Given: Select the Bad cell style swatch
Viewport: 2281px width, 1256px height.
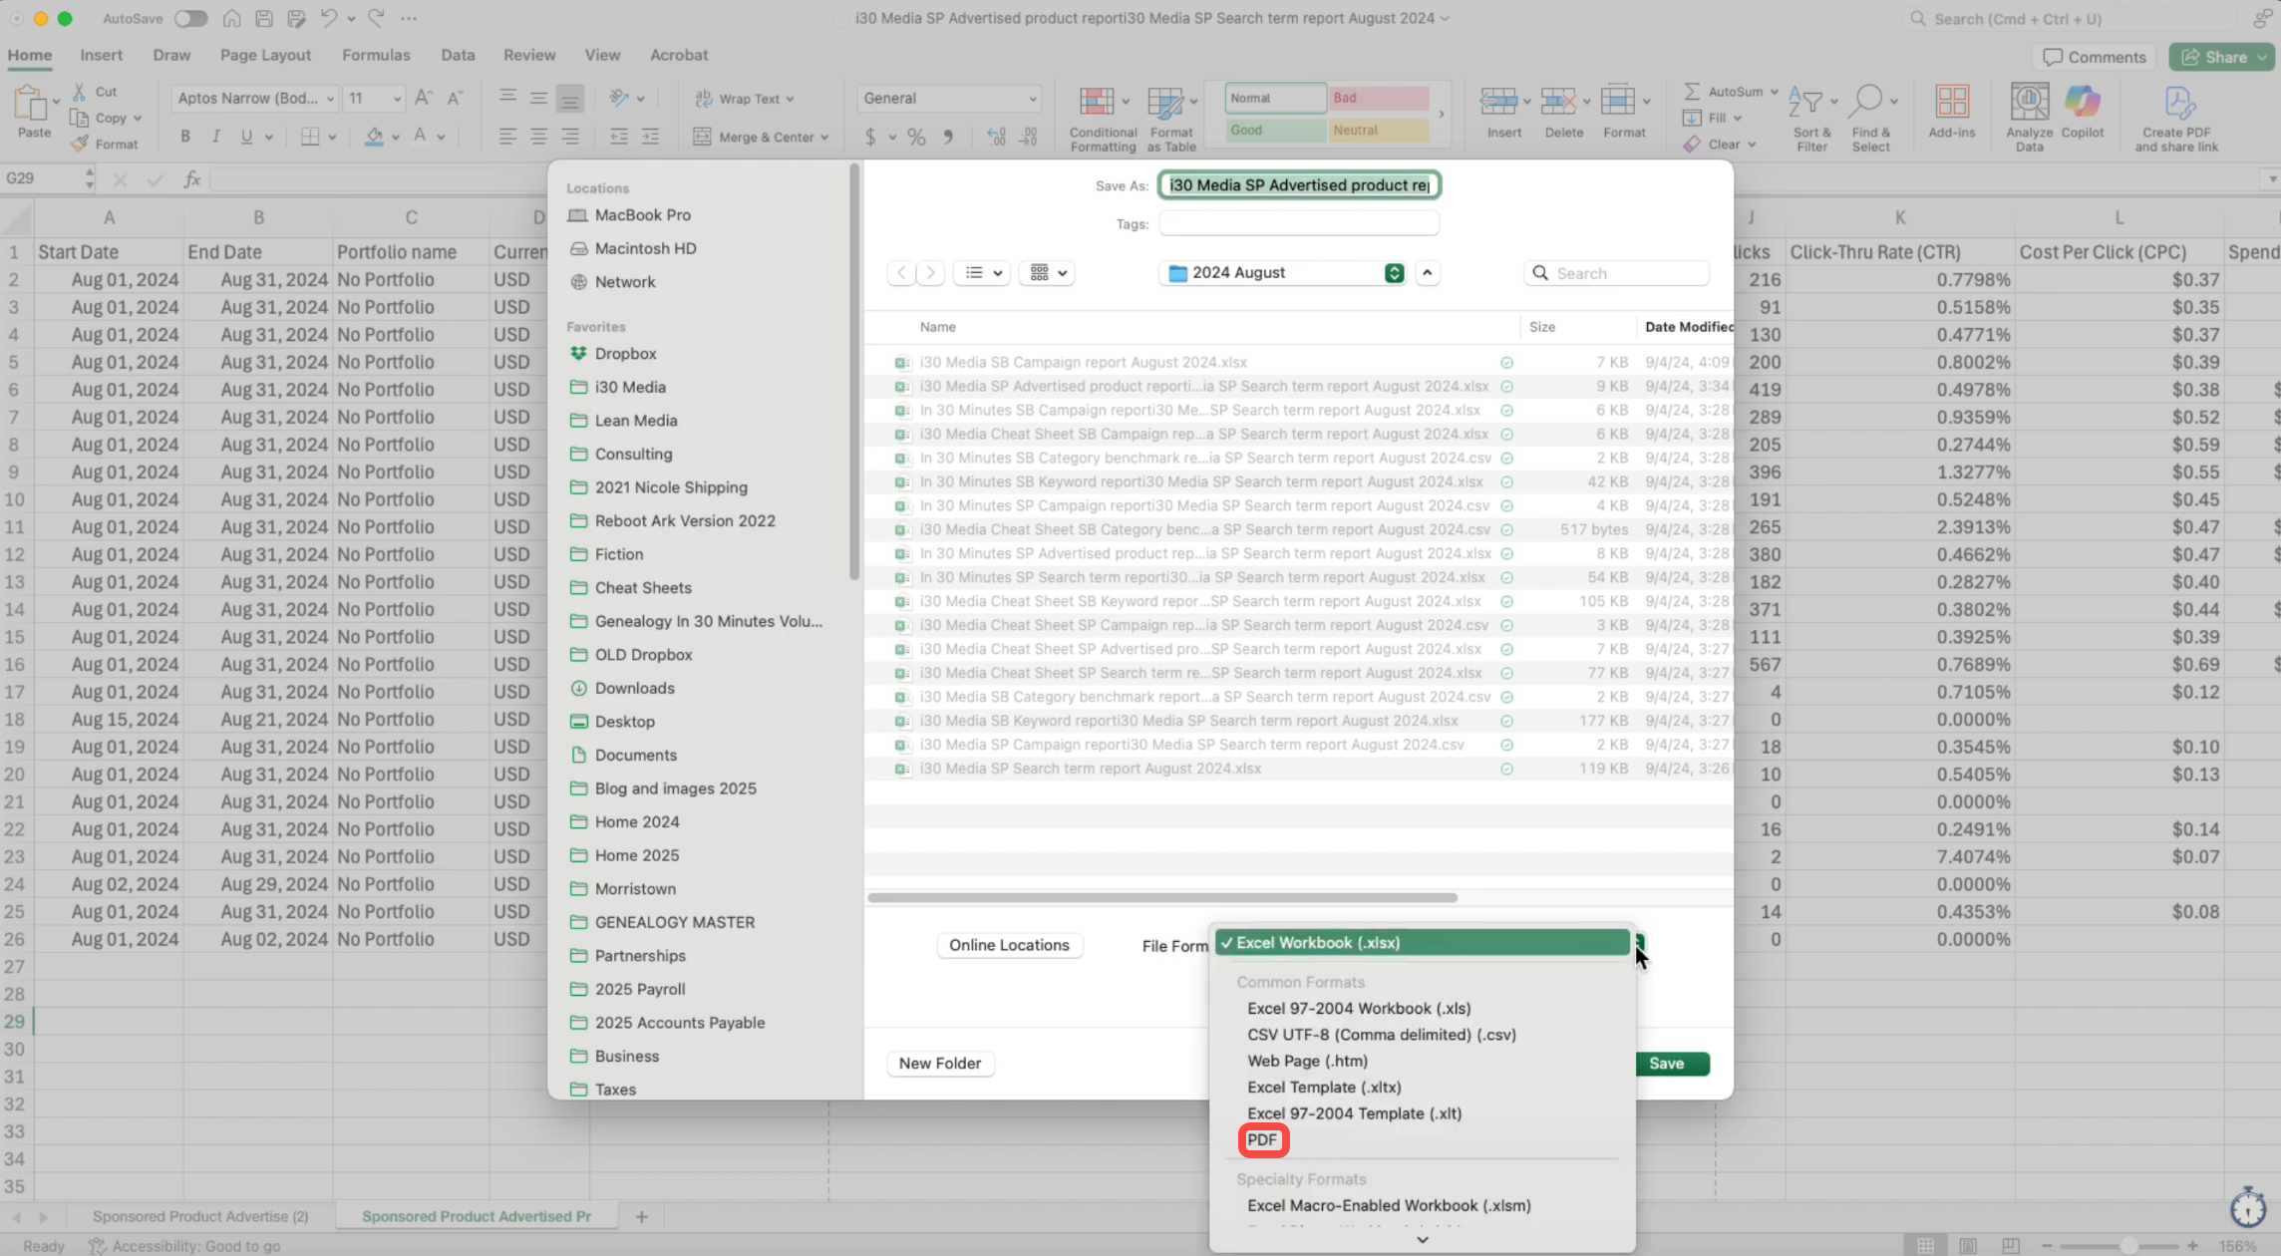Looking at the screenshot, I should pos(1378,98).
